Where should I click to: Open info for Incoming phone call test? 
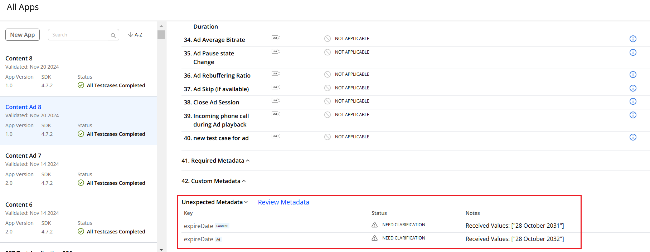(633, 115)
